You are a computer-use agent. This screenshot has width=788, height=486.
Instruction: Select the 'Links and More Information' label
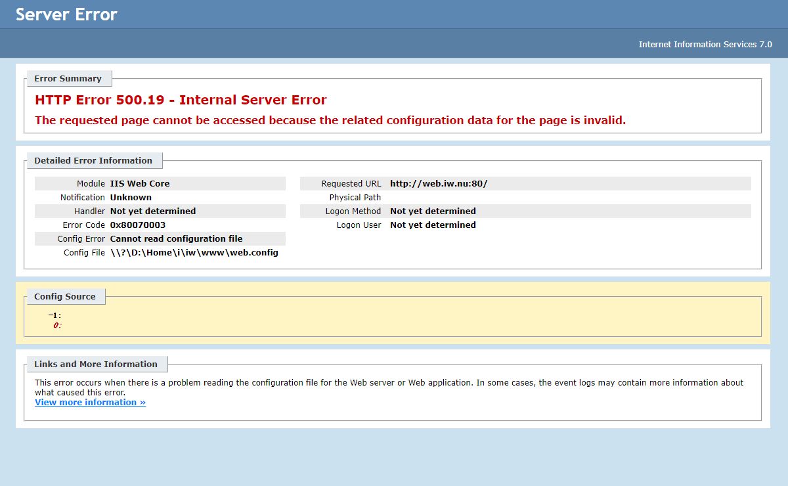point(96,364)
